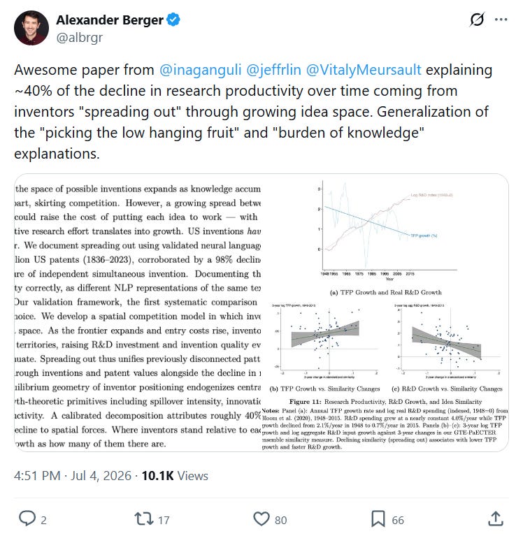Bookmark the post using the bookmark icon
523x536 pixels.
[378, 519]
